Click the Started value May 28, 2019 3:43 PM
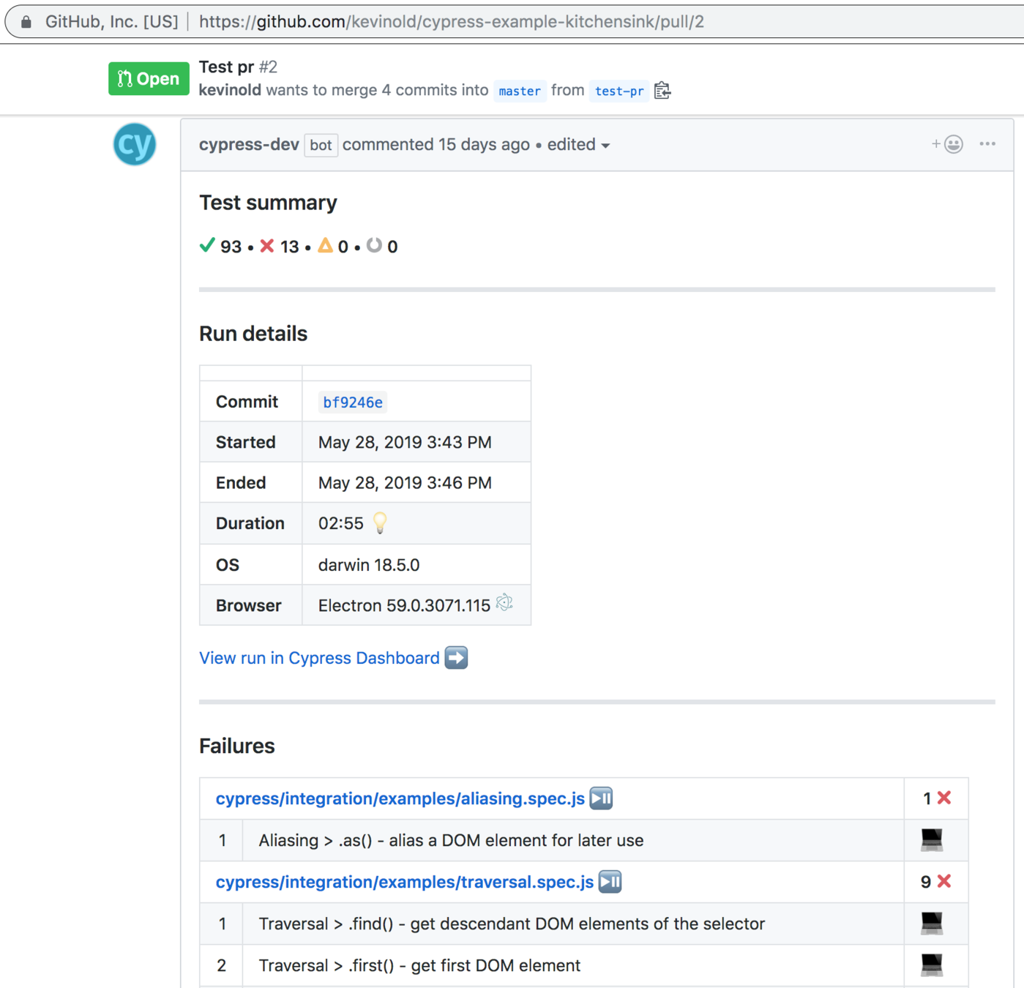The width and height of the screenshot is (1024, 988). [405, 442]
